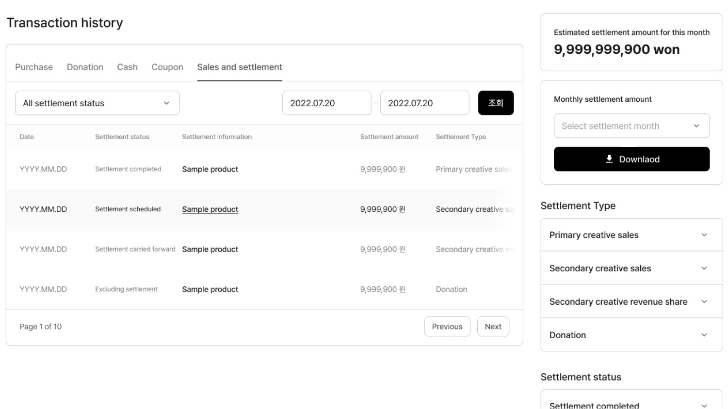The image size is (728, 409).
Task: Open the Cash tab
Action: (x=127, y=67)
